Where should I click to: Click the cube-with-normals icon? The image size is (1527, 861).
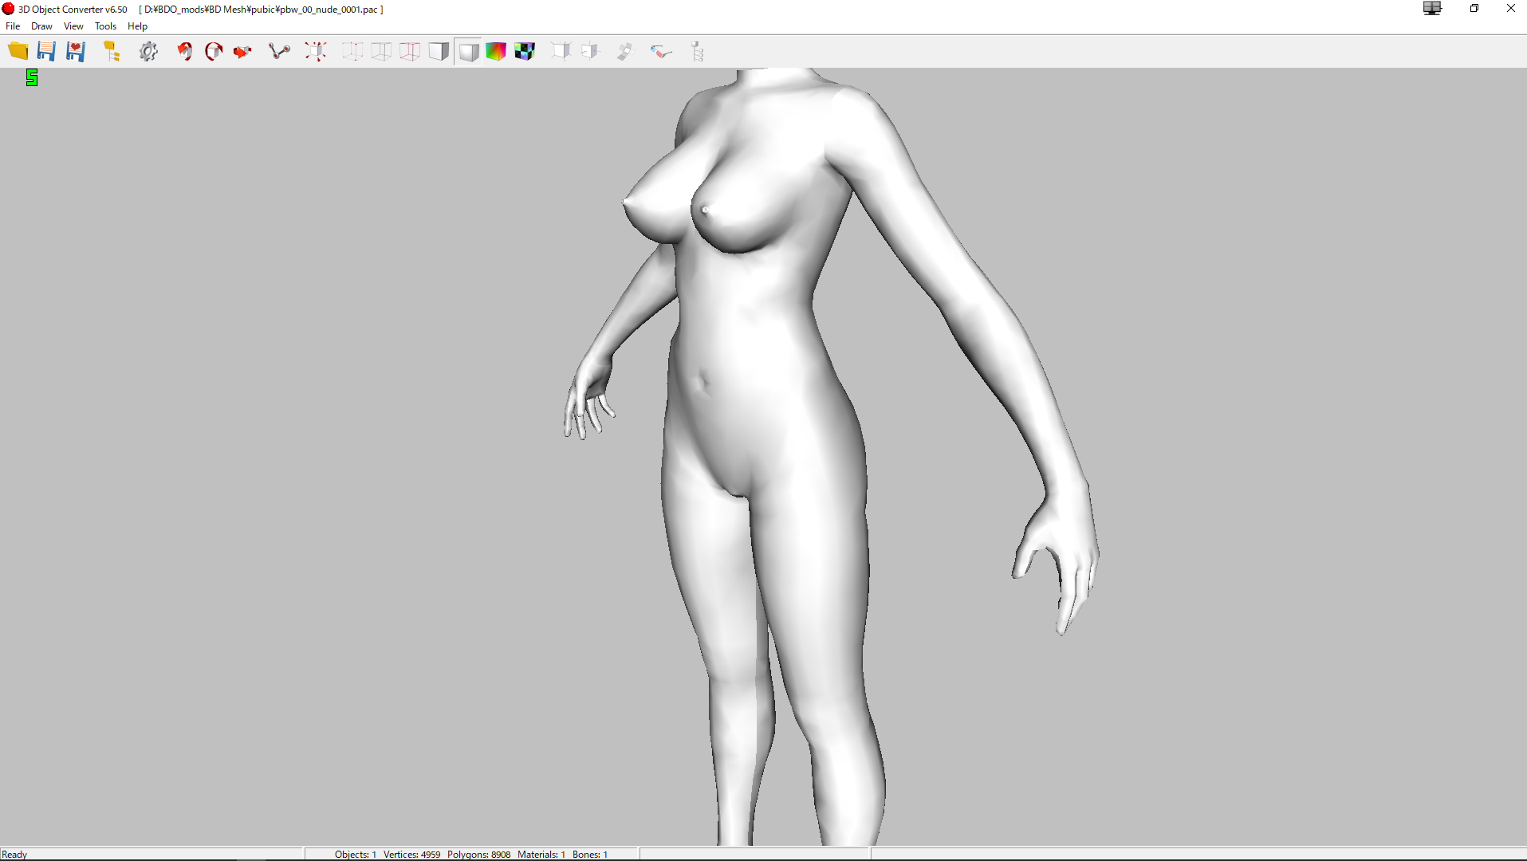tap(561, 52)
